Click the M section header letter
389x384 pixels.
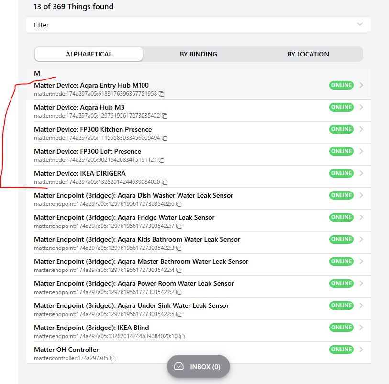tap(37, 73)
